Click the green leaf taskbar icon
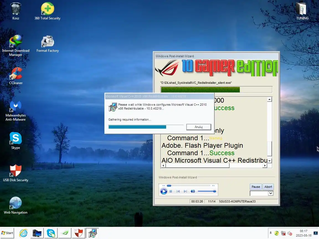This screenshot has height=239, width=319. (65, 233)
